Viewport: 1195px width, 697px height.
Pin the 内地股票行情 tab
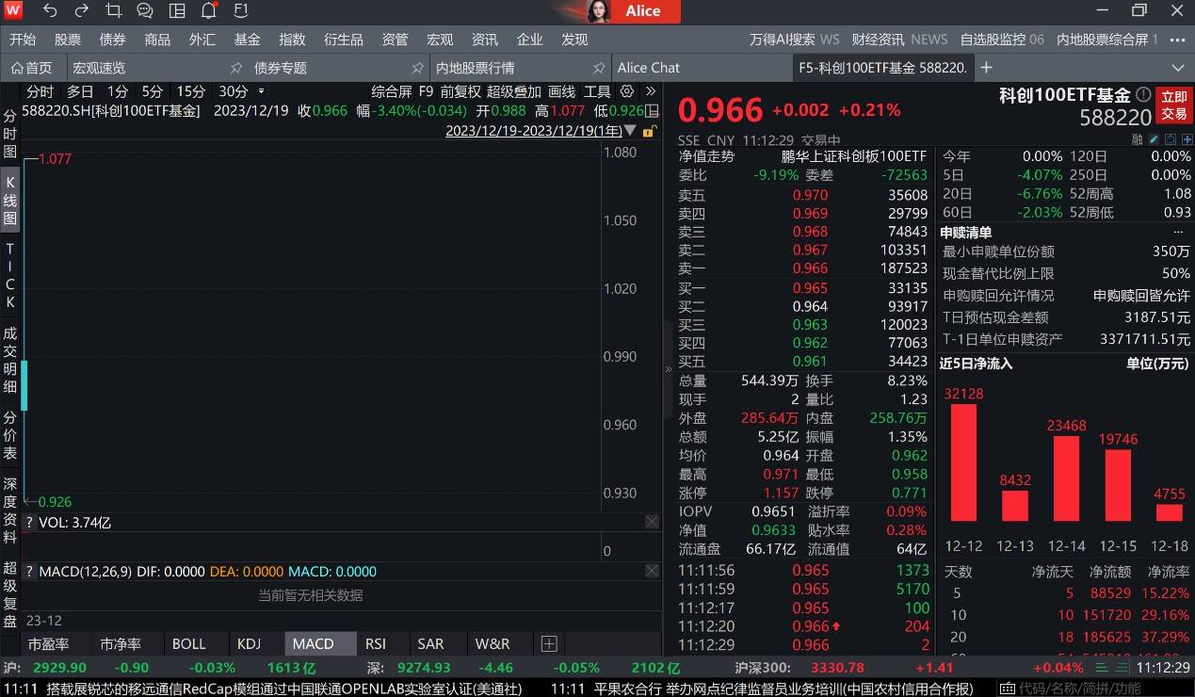click(x=600, y=68)
